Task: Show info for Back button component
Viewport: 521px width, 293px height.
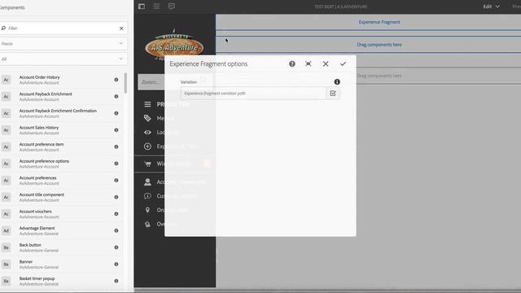Action: point(116,247)
